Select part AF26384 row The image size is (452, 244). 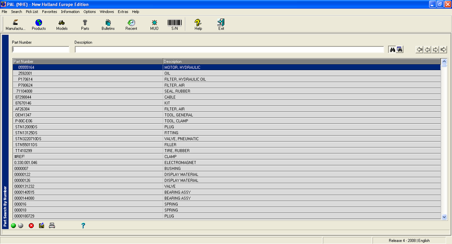[x=227, y=109]
